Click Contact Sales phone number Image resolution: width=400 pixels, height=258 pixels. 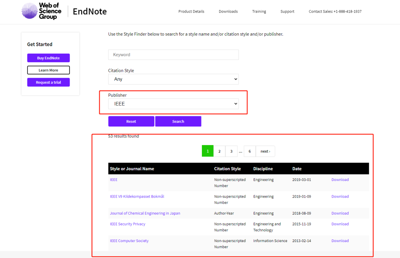(x=335, y=11)
